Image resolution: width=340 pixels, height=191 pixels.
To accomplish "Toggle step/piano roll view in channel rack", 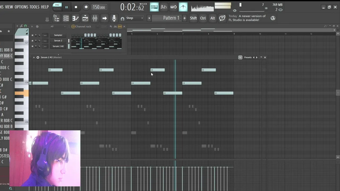I will click(x=120, y=27).
